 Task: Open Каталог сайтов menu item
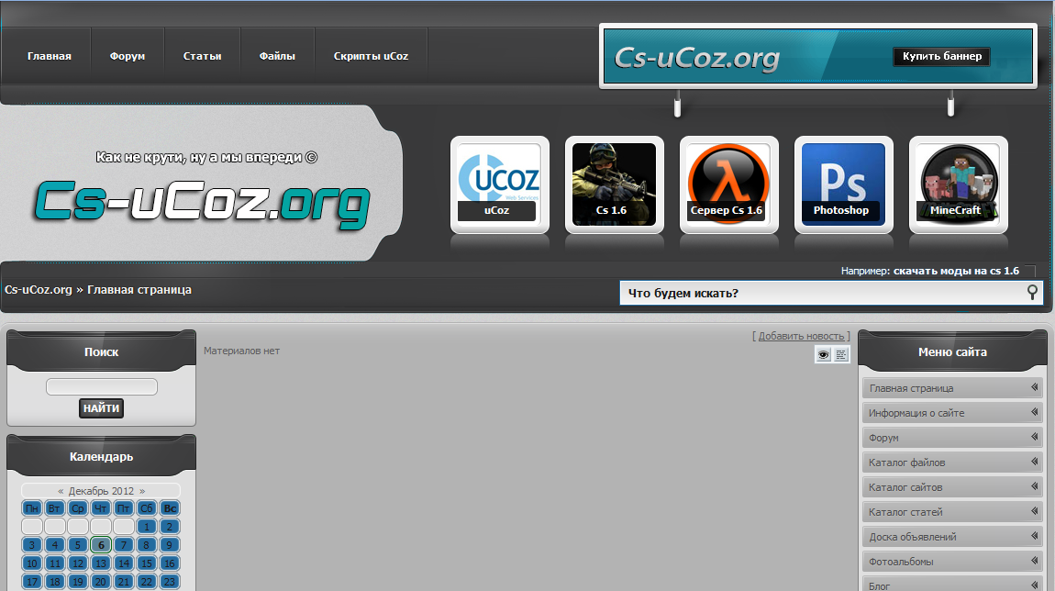click(x=951, y=486)
